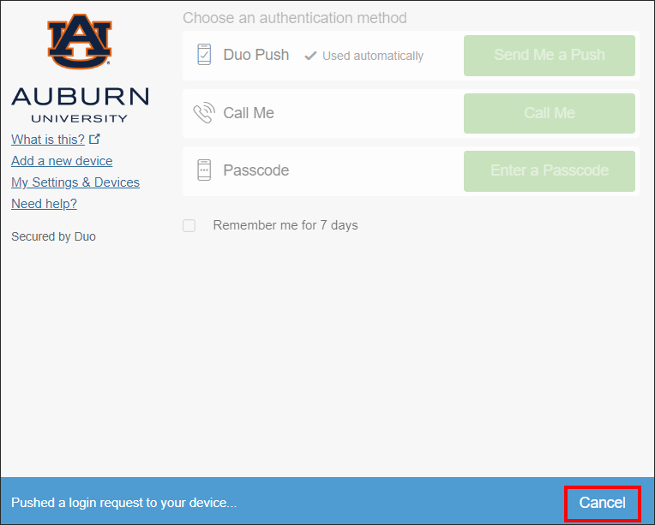This screenshot has height=525, width=655.
Task: Click the Need help? link
Action: point(44,204)
